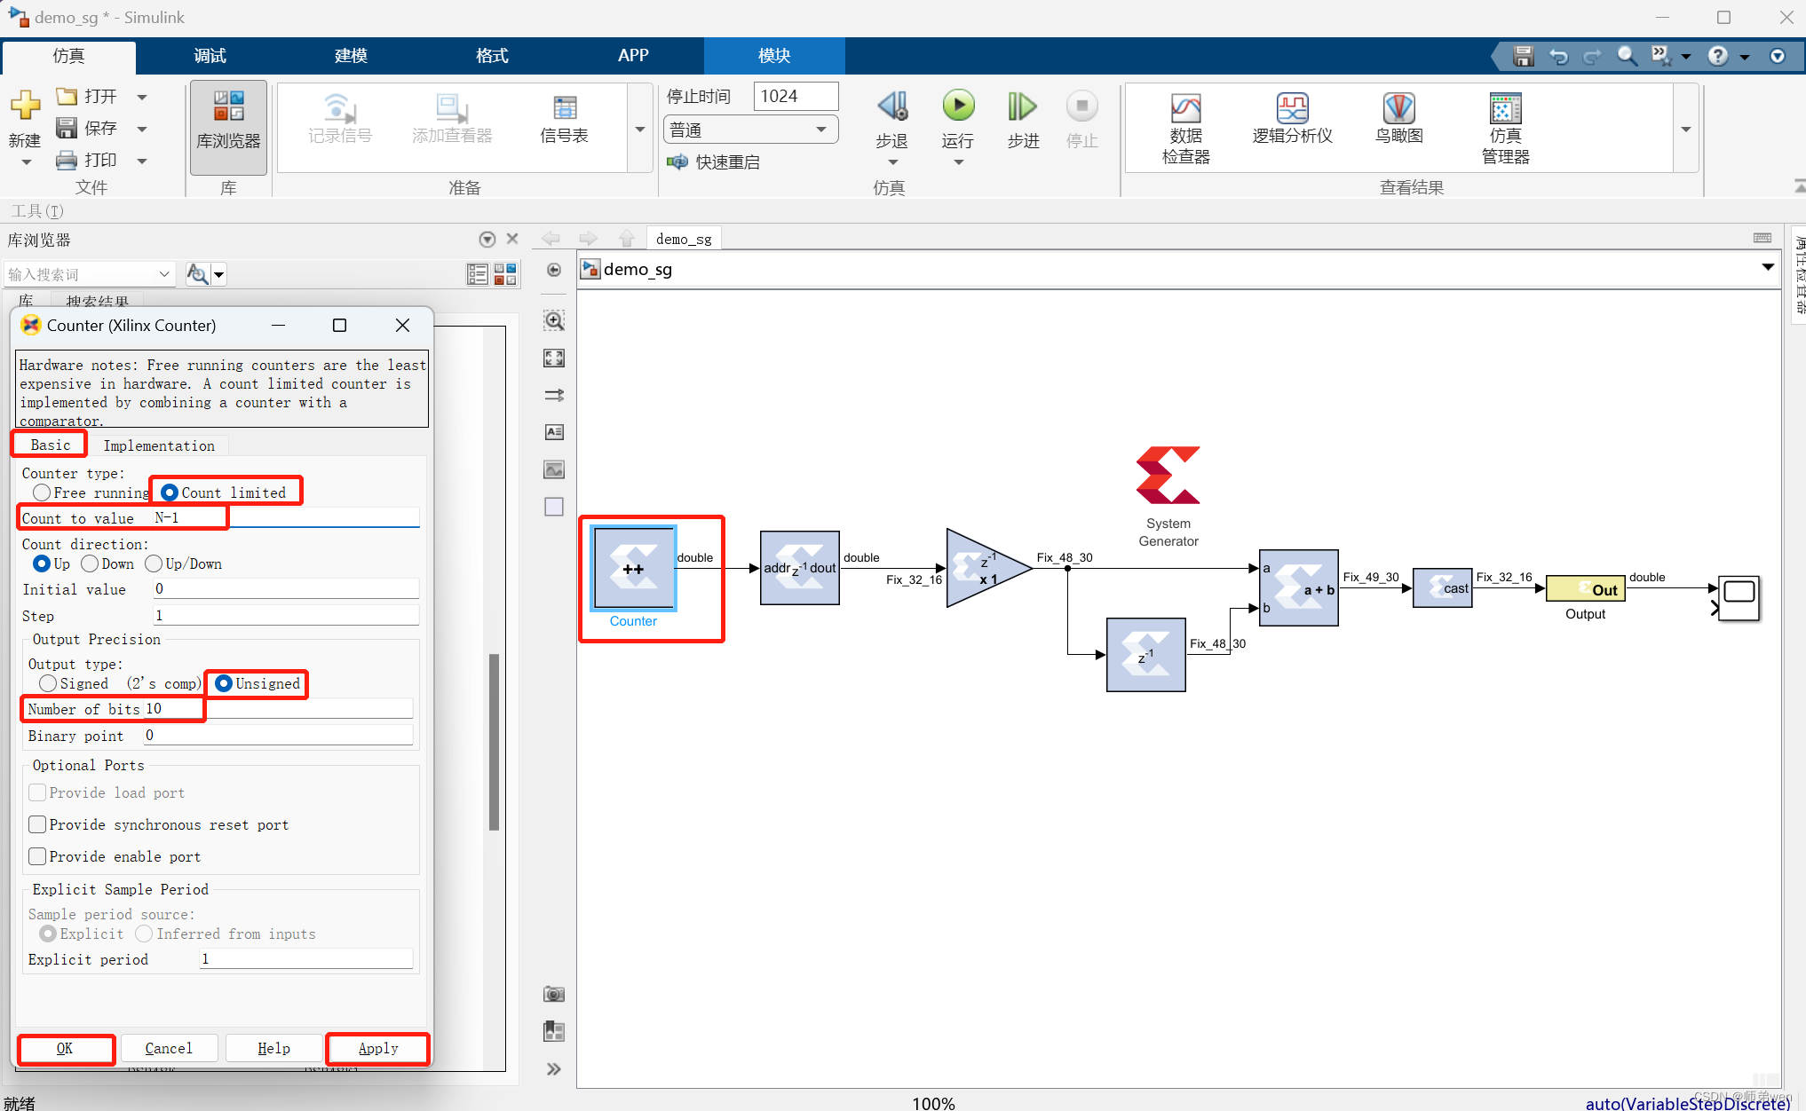This screenshot has height=1111, width=1806.
Task: Enable Provide synchronous reset port checkbox
Action: 35,823
